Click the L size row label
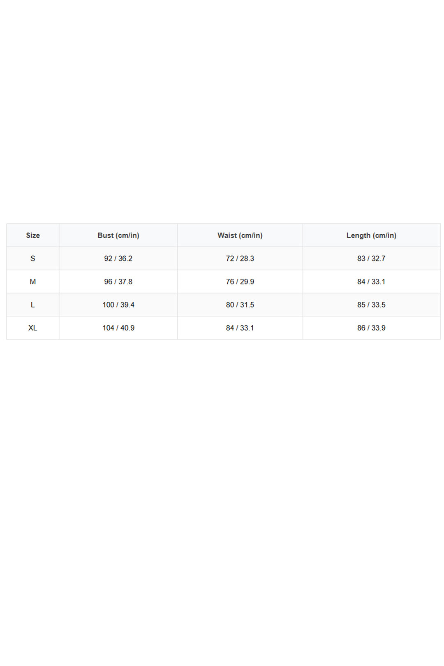444x666 pixels. tap(33, 305)
